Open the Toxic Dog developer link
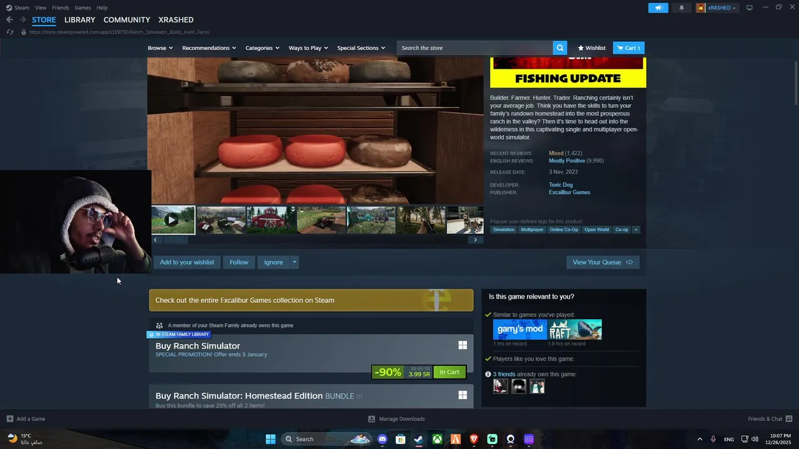This screenshot has height=449, width=799. click(x=561, y=185)
